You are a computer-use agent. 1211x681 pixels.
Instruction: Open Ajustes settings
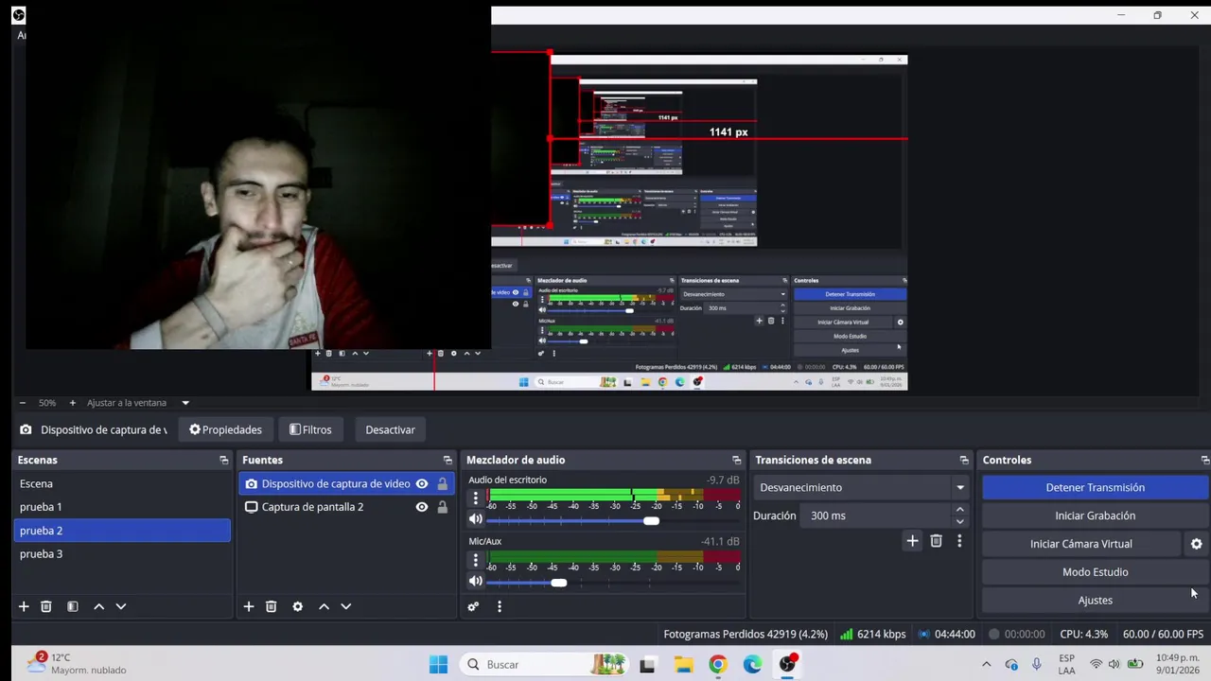(x=1095, y=600)
